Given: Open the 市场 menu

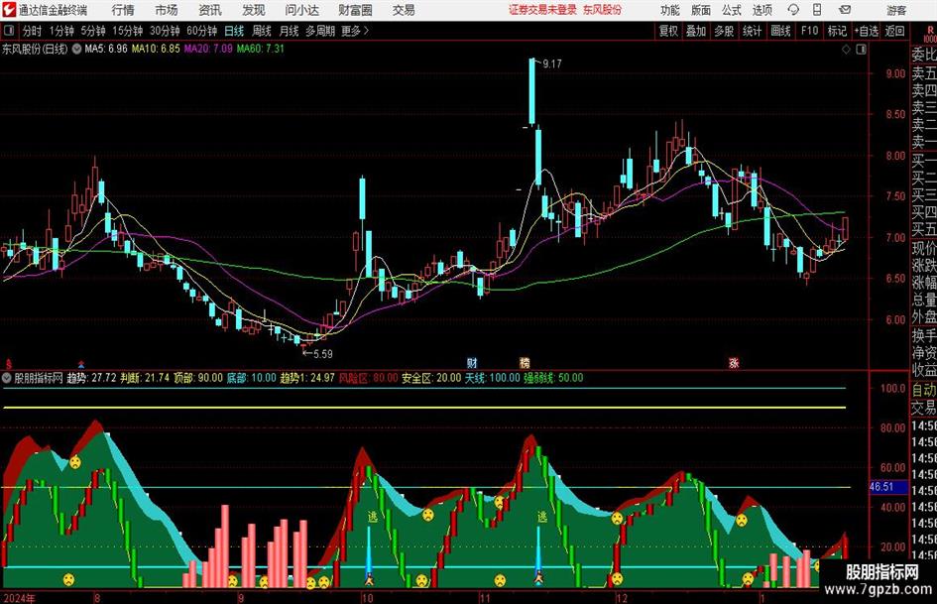Looking at the screenshot, I should (x=167, y=10).
